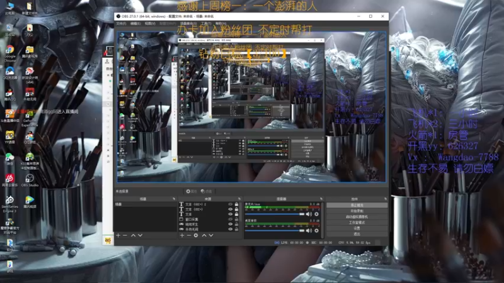Open the 桌面音频 audio settings gear
Viewport: 504px width, 283px height.
317,230
